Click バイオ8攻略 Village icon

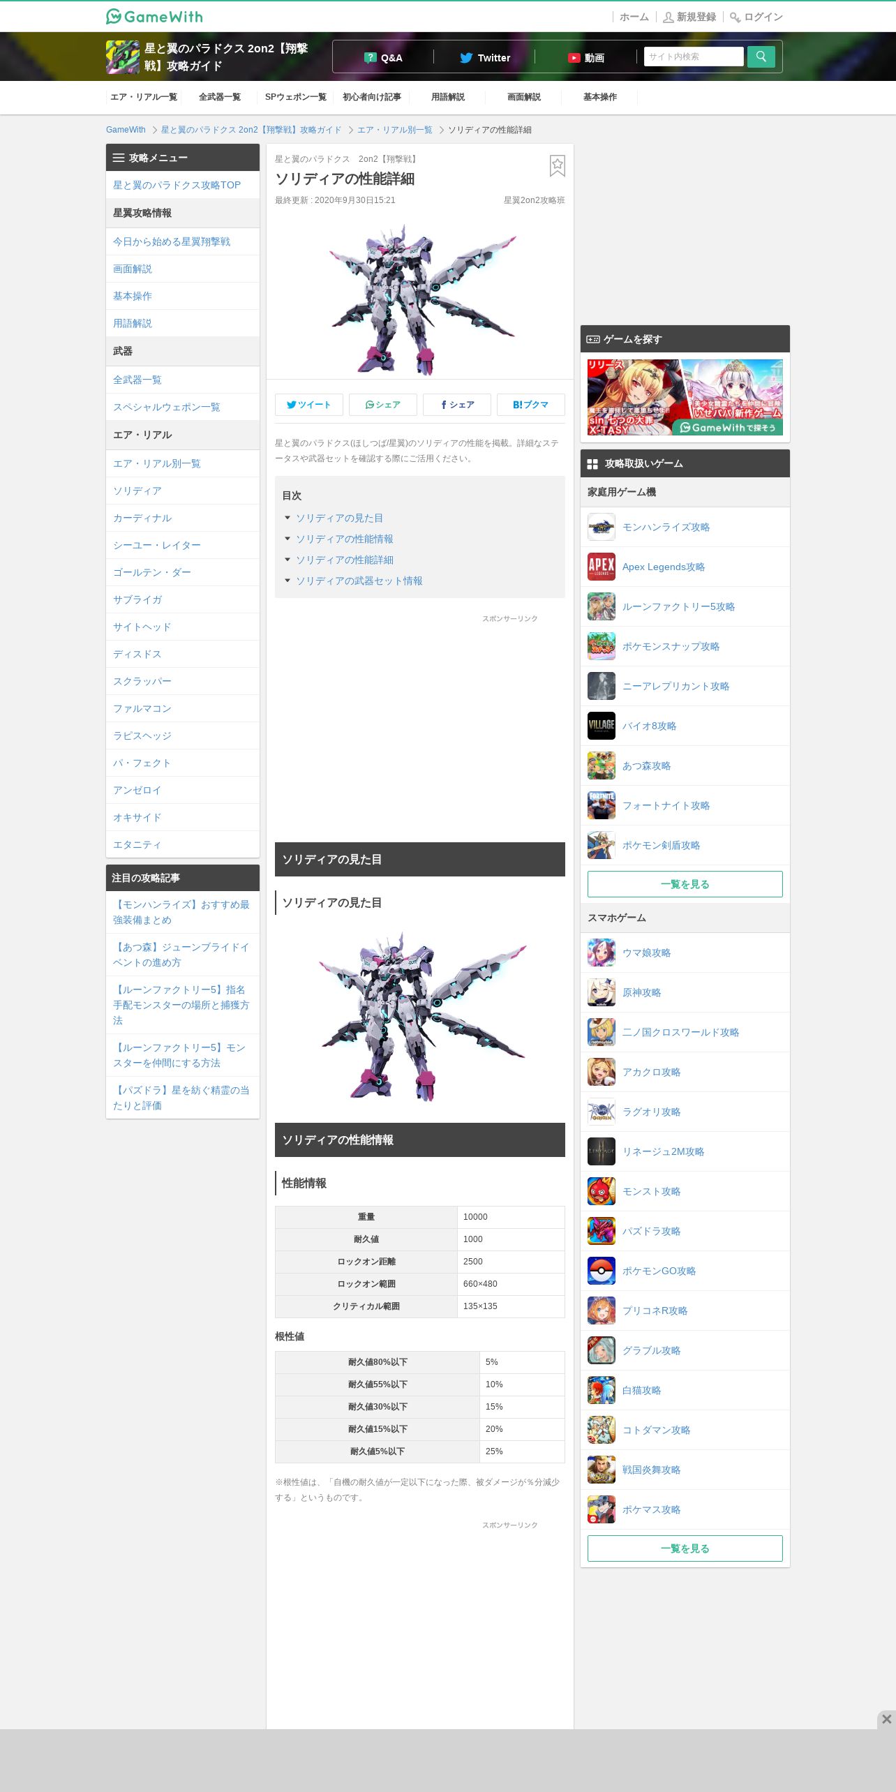pyautogui.click(x=601, y=726)
